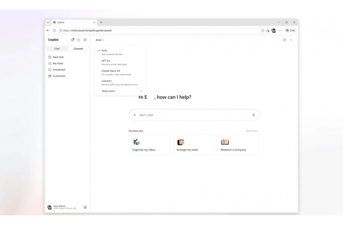Click the browser address bar URL
This screenshot has height=228, width=343.
(x=88, y=31)
